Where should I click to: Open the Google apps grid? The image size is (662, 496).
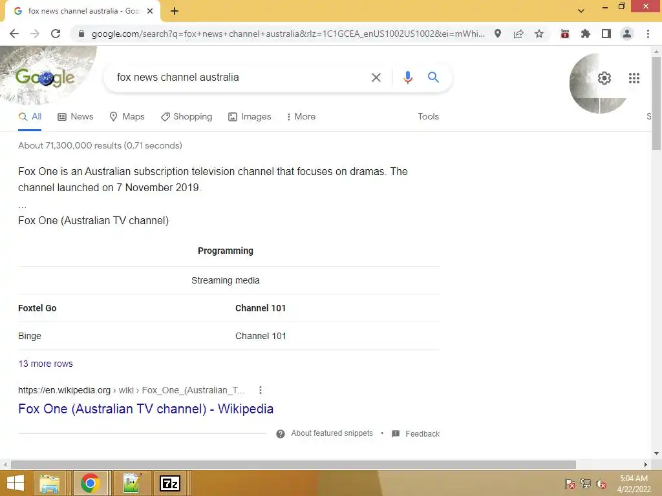[x=634, y=78]
